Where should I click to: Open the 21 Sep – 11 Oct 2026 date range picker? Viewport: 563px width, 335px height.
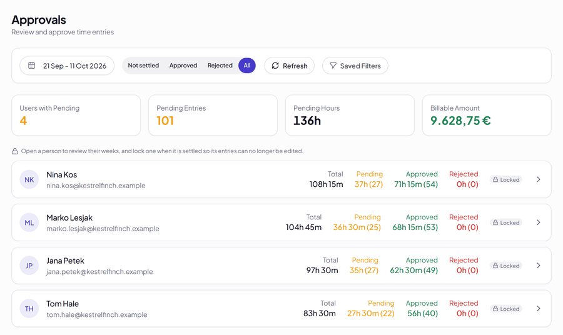[x=67, y=66]
